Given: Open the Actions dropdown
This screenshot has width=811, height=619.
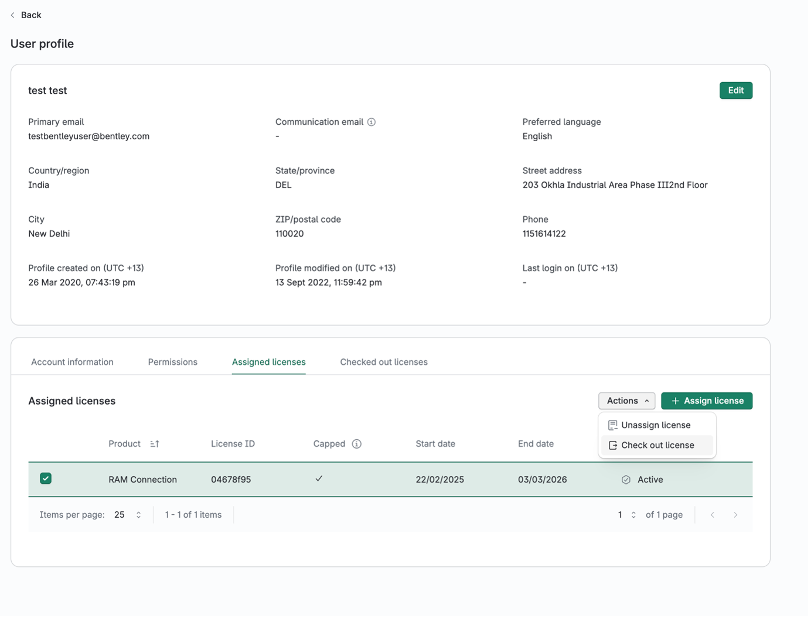Looking at the screenshot, I should pyautogui.click(x=626, y=401).
